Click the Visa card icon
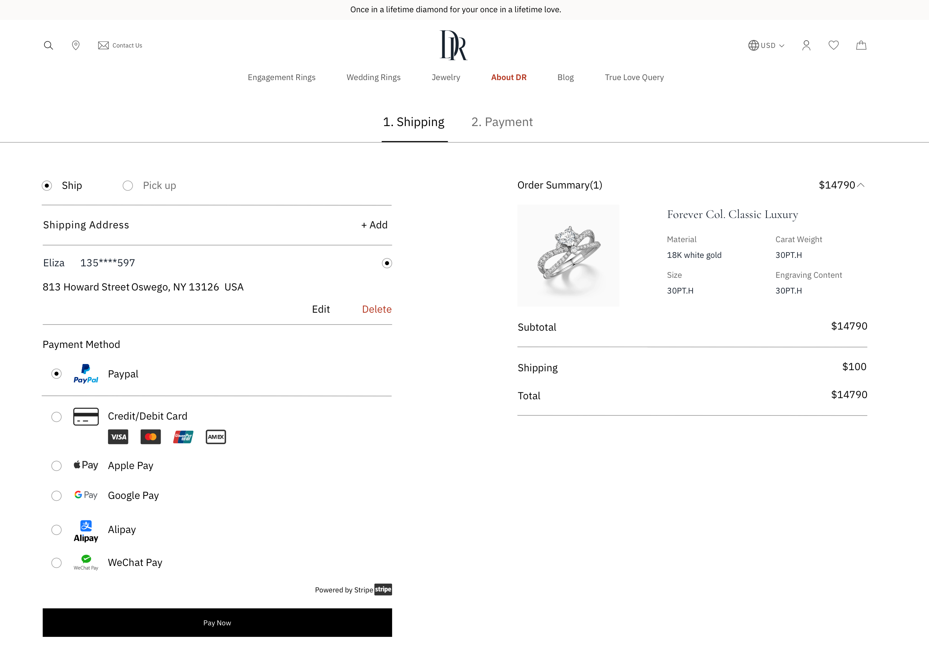 click(x=118, y=437)
